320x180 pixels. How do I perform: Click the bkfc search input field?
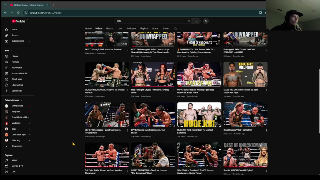(151, 21)
